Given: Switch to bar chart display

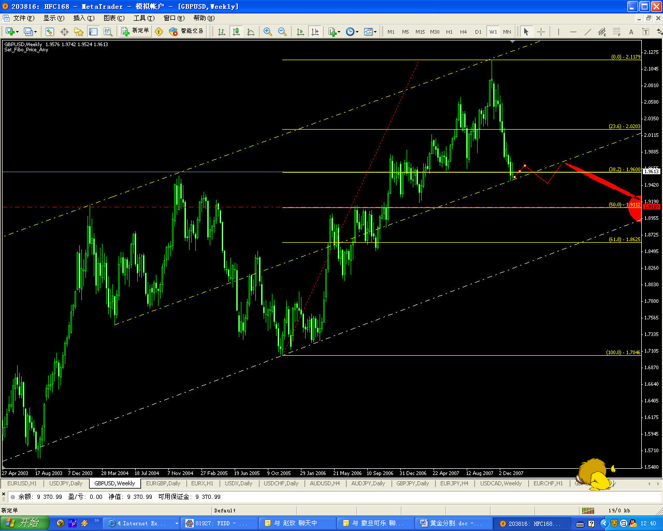Looking at the screenshot, I should [x=222, y=32].
